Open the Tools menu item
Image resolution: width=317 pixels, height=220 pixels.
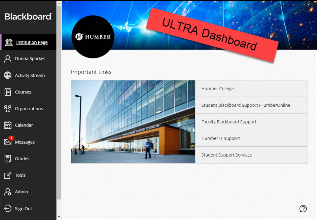pos(28,175)
